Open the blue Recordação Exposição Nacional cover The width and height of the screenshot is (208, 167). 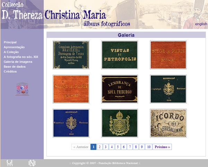click(x=71, y=123)
